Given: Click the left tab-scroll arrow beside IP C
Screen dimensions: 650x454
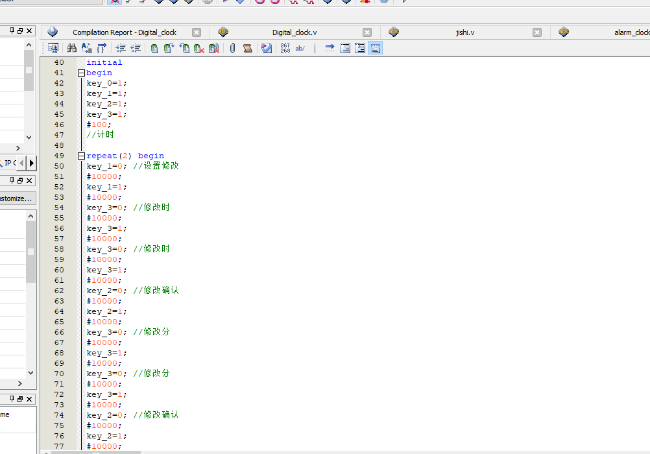Looking at the screenshot, I should (x=21, y=163).
